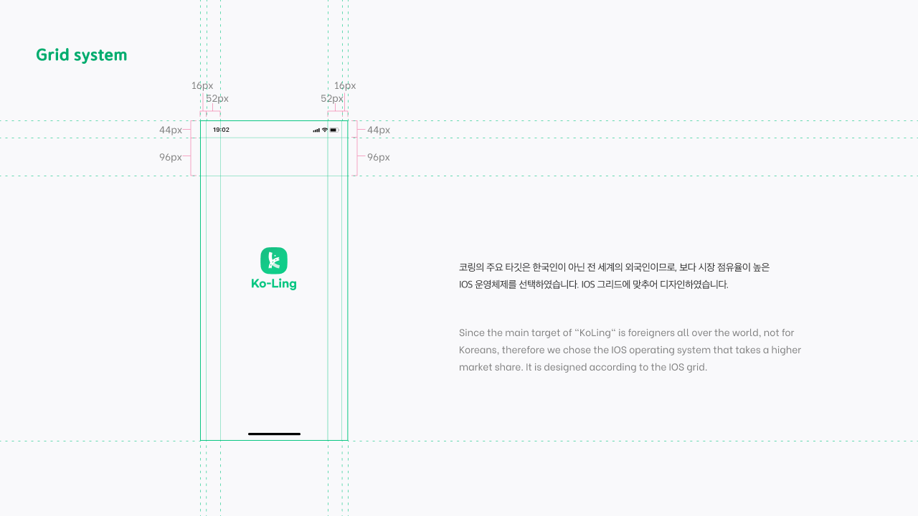Screen dimensions: 918x516
Task: Click the 19:02 time in the status bar
Action: tap(221, 130)
